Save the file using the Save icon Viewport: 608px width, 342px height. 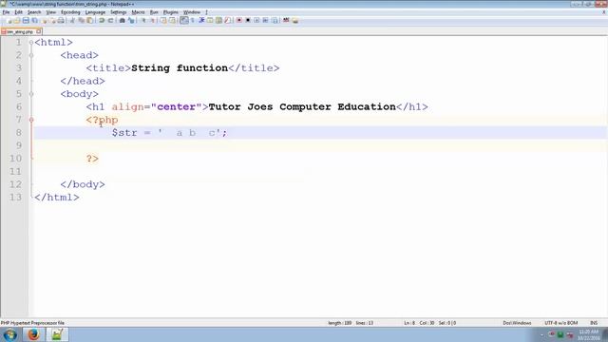pyautogui.click(x=26, y=20)
